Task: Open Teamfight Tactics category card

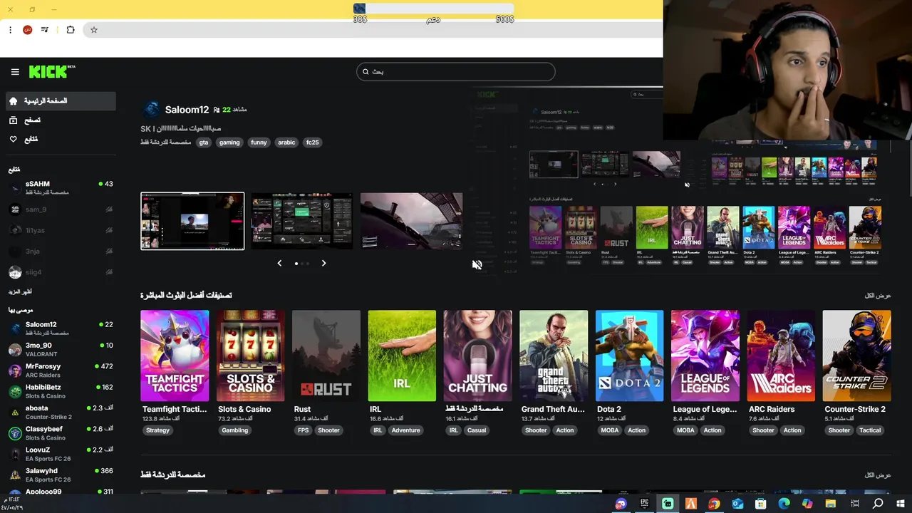Action: (175, 356)
